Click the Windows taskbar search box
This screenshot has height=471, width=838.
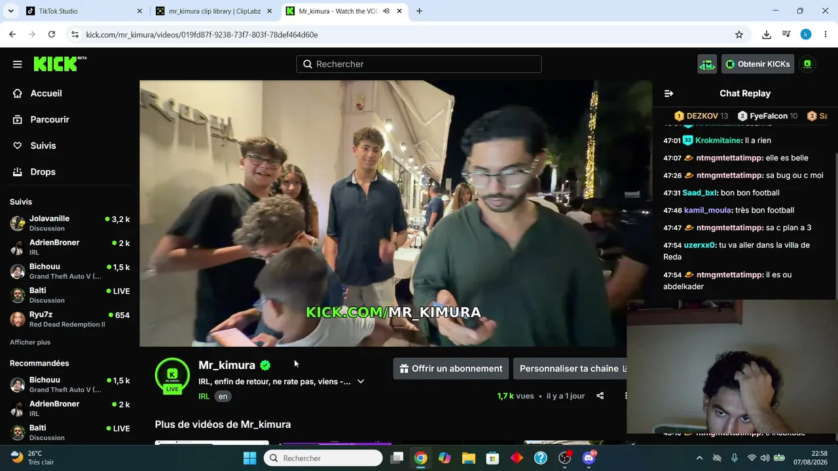pos(323,458)
